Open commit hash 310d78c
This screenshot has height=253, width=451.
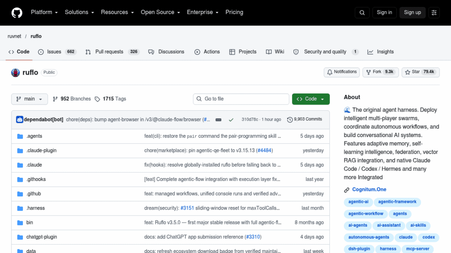point(250,119)
